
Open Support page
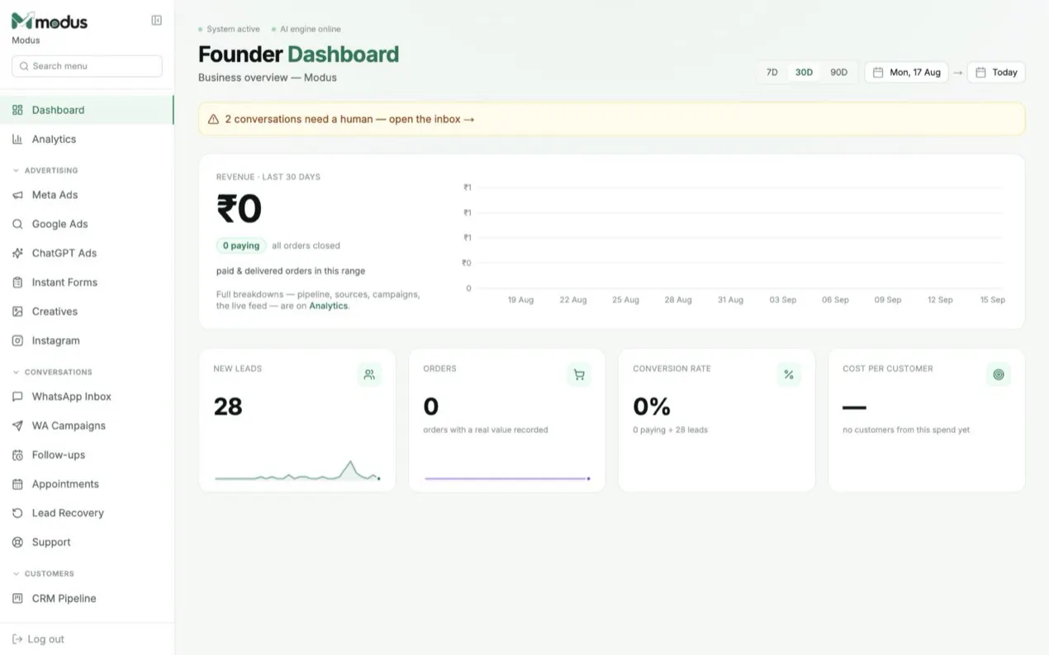click(x=87, y=543)
